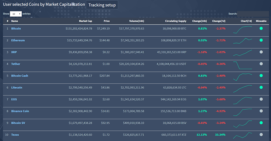271x141 pixels.
Task: Sort by rank # column header
Action: click(7, 21)
